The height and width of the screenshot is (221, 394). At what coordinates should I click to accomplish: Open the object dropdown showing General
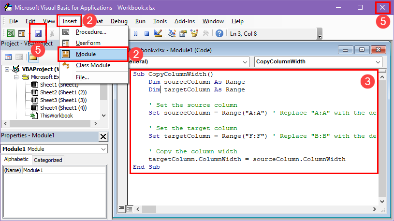point(245,62)
